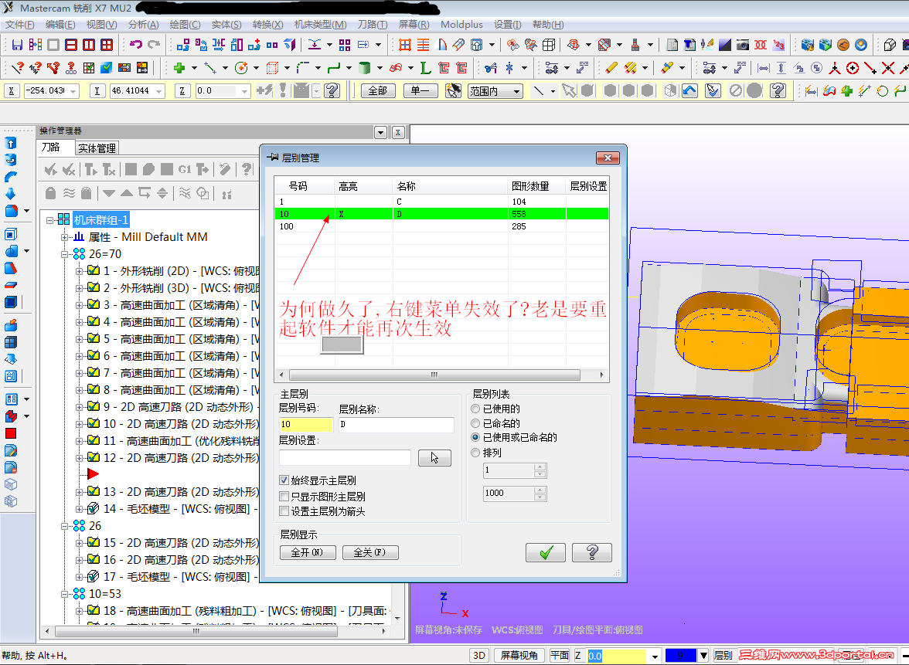Open the Moldplus menu

tap(461, 25)
